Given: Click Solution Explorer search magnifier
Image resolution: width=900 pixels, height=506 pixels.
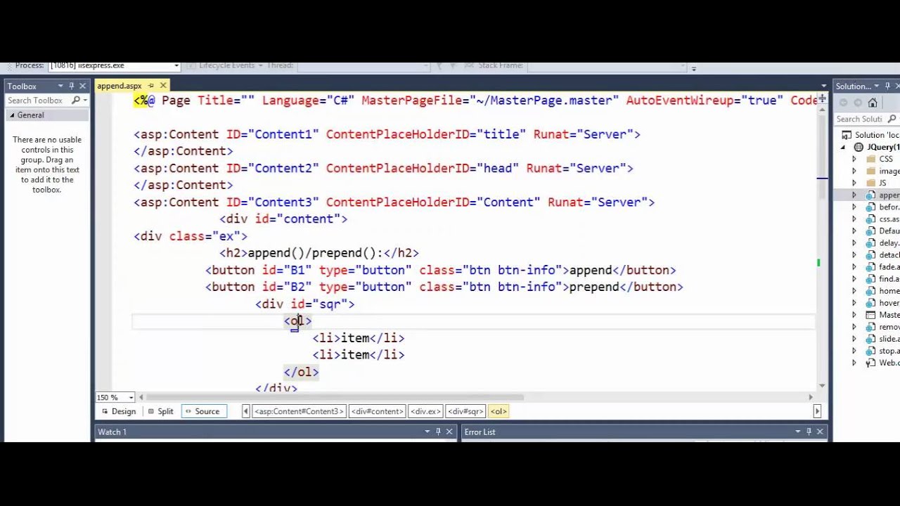Looking at the screenshot, I should [892, 119].
